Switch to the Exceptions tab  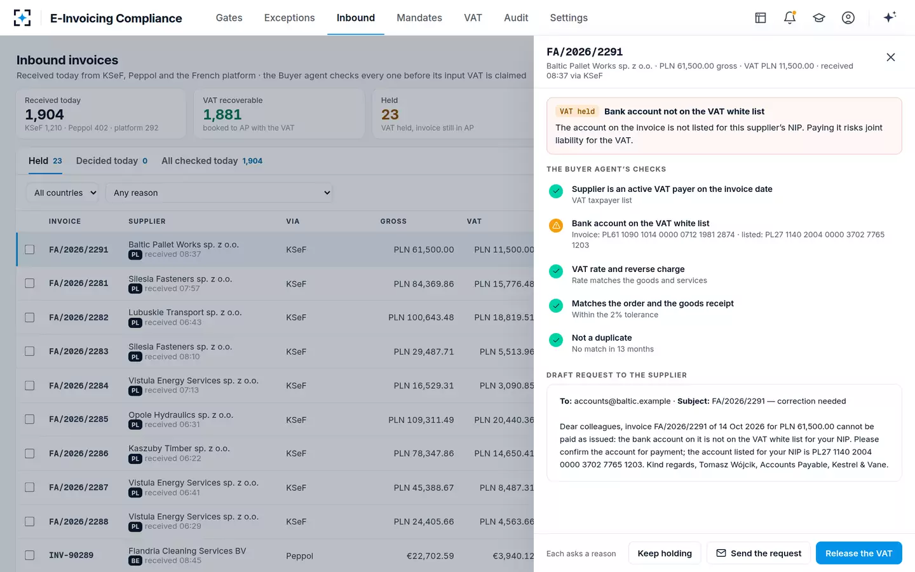pyautogui.click(x=289, y=18)
